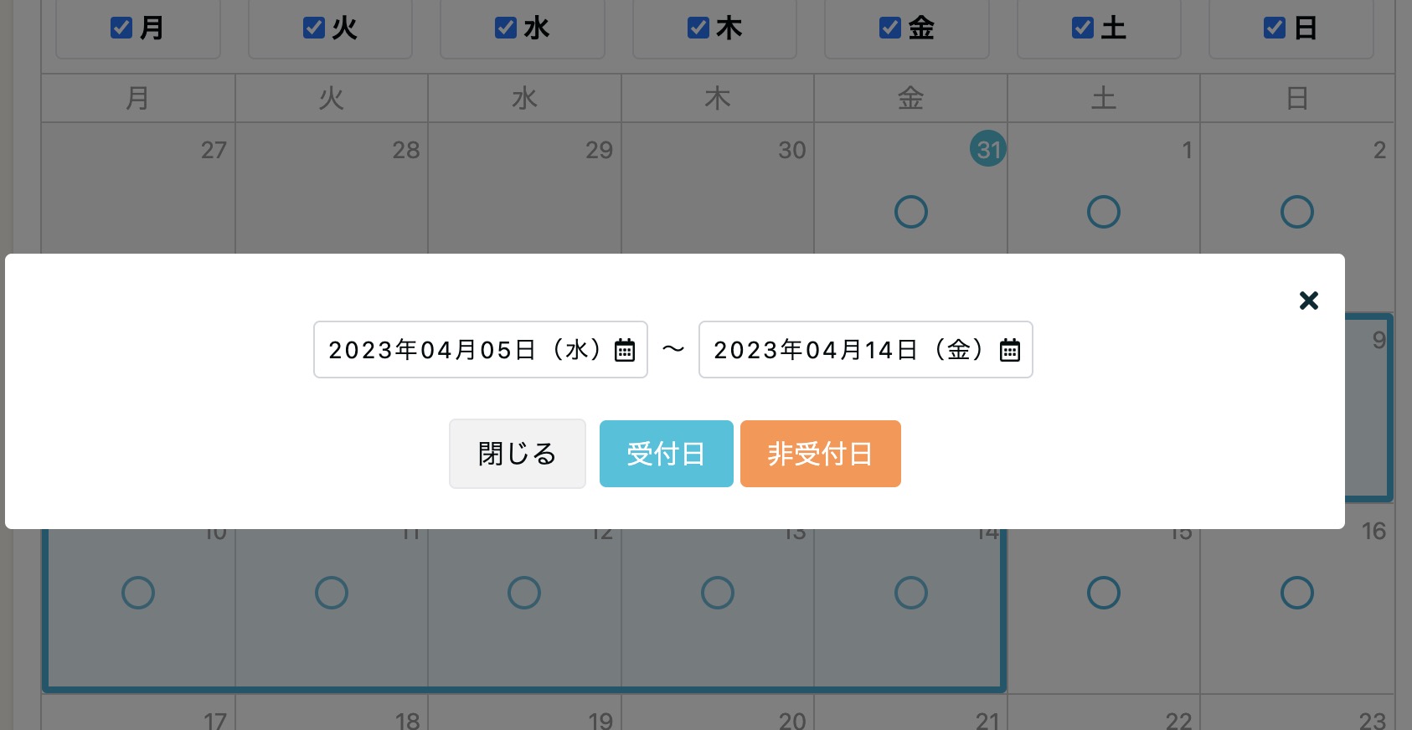The height and width of the screenshot is (730, 1412).
Task: Click the circle icon on day 10
Action: [138, 593]
